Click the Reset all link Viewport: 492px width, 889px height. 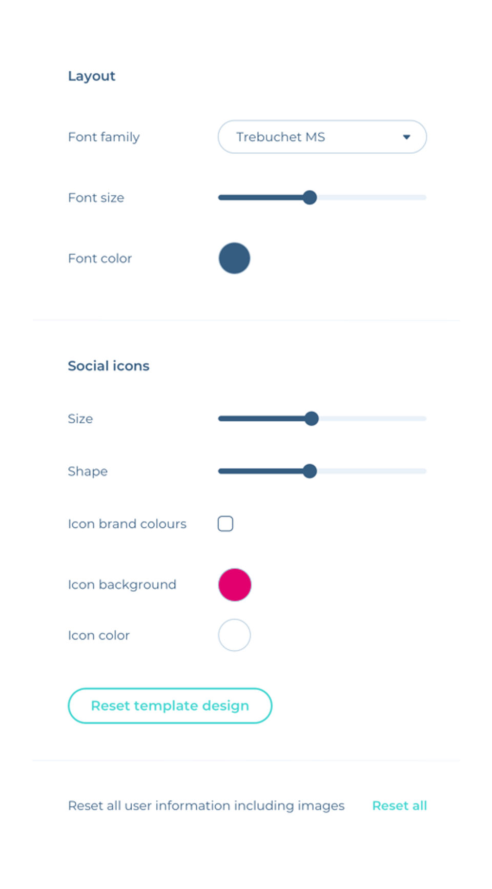(399, 805)
